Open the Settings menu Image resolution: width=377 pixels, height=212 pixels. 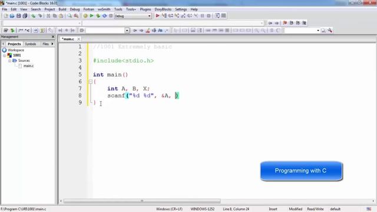pos(181,9)
